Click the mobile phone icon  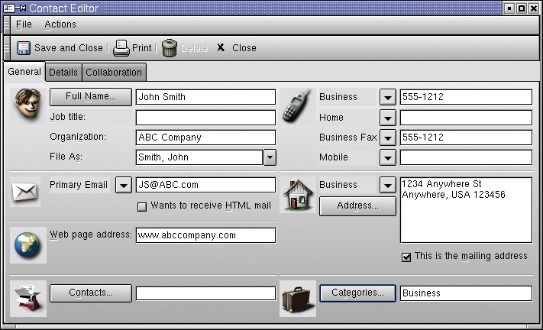point(295,106)
